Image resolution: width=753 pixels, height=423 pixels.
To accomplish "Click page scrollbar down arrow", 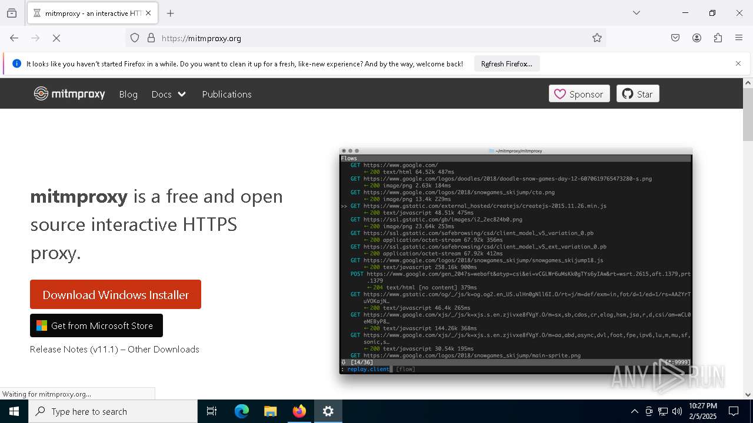I will pyautogui.click(x=748, y=395).
